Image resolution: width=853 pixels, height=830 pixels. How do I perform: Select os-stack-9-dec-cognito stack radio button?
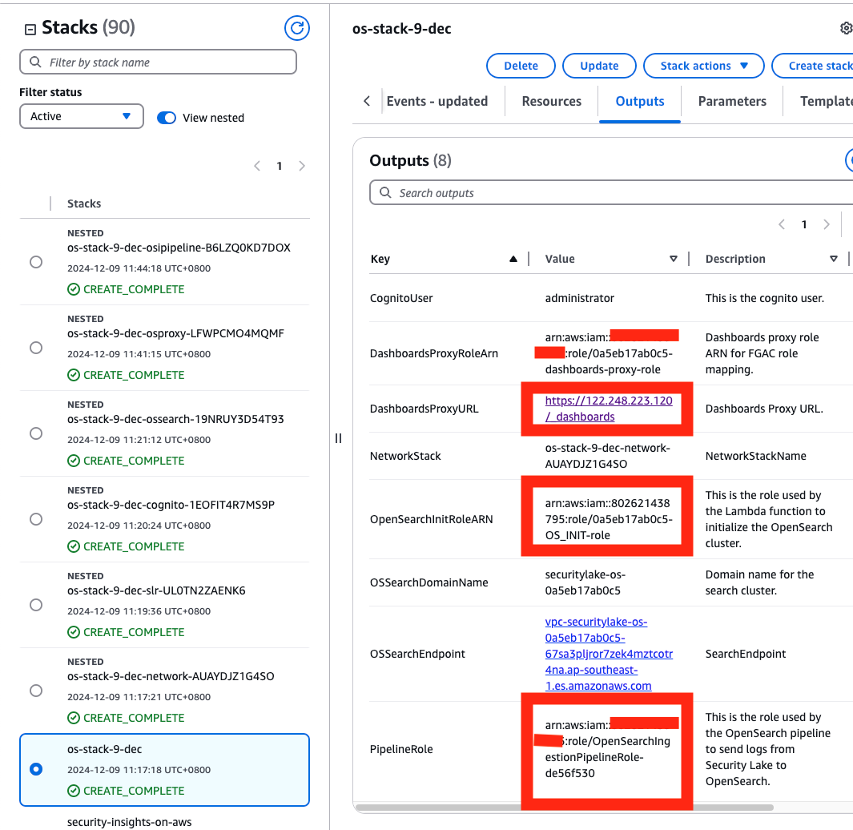click(x=36, y=519)
